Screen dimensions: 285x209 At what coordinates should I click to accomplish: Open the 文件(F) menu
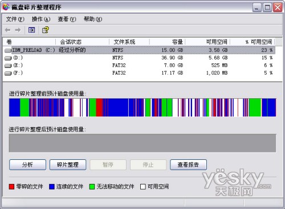pyautogui.click(x=15, y=19)
